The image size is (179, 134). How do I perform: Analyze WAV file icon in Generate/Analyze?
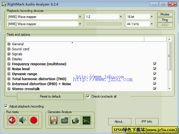65,120
